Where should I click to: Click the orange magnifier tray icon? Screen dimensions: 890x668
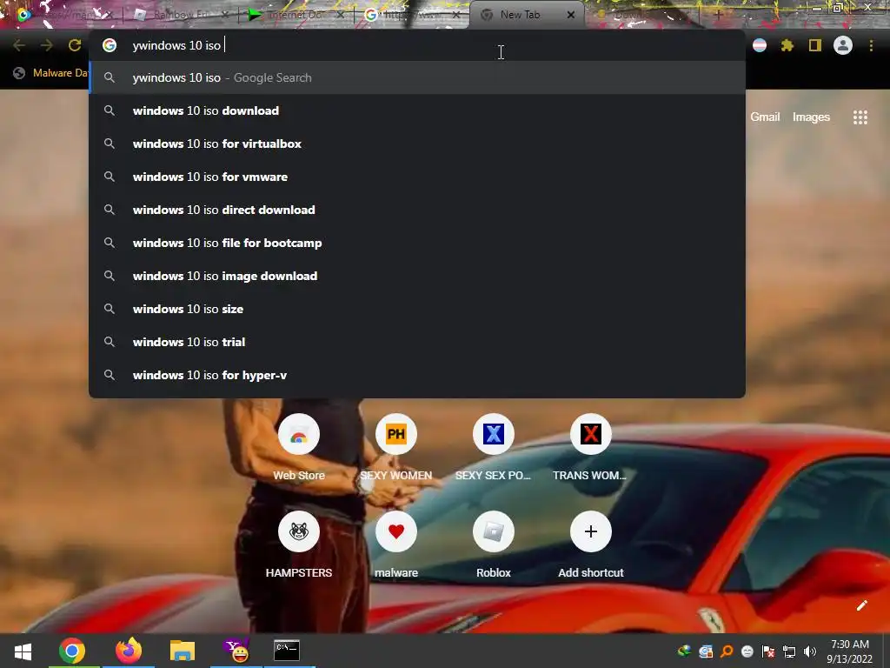coord(727,651)
